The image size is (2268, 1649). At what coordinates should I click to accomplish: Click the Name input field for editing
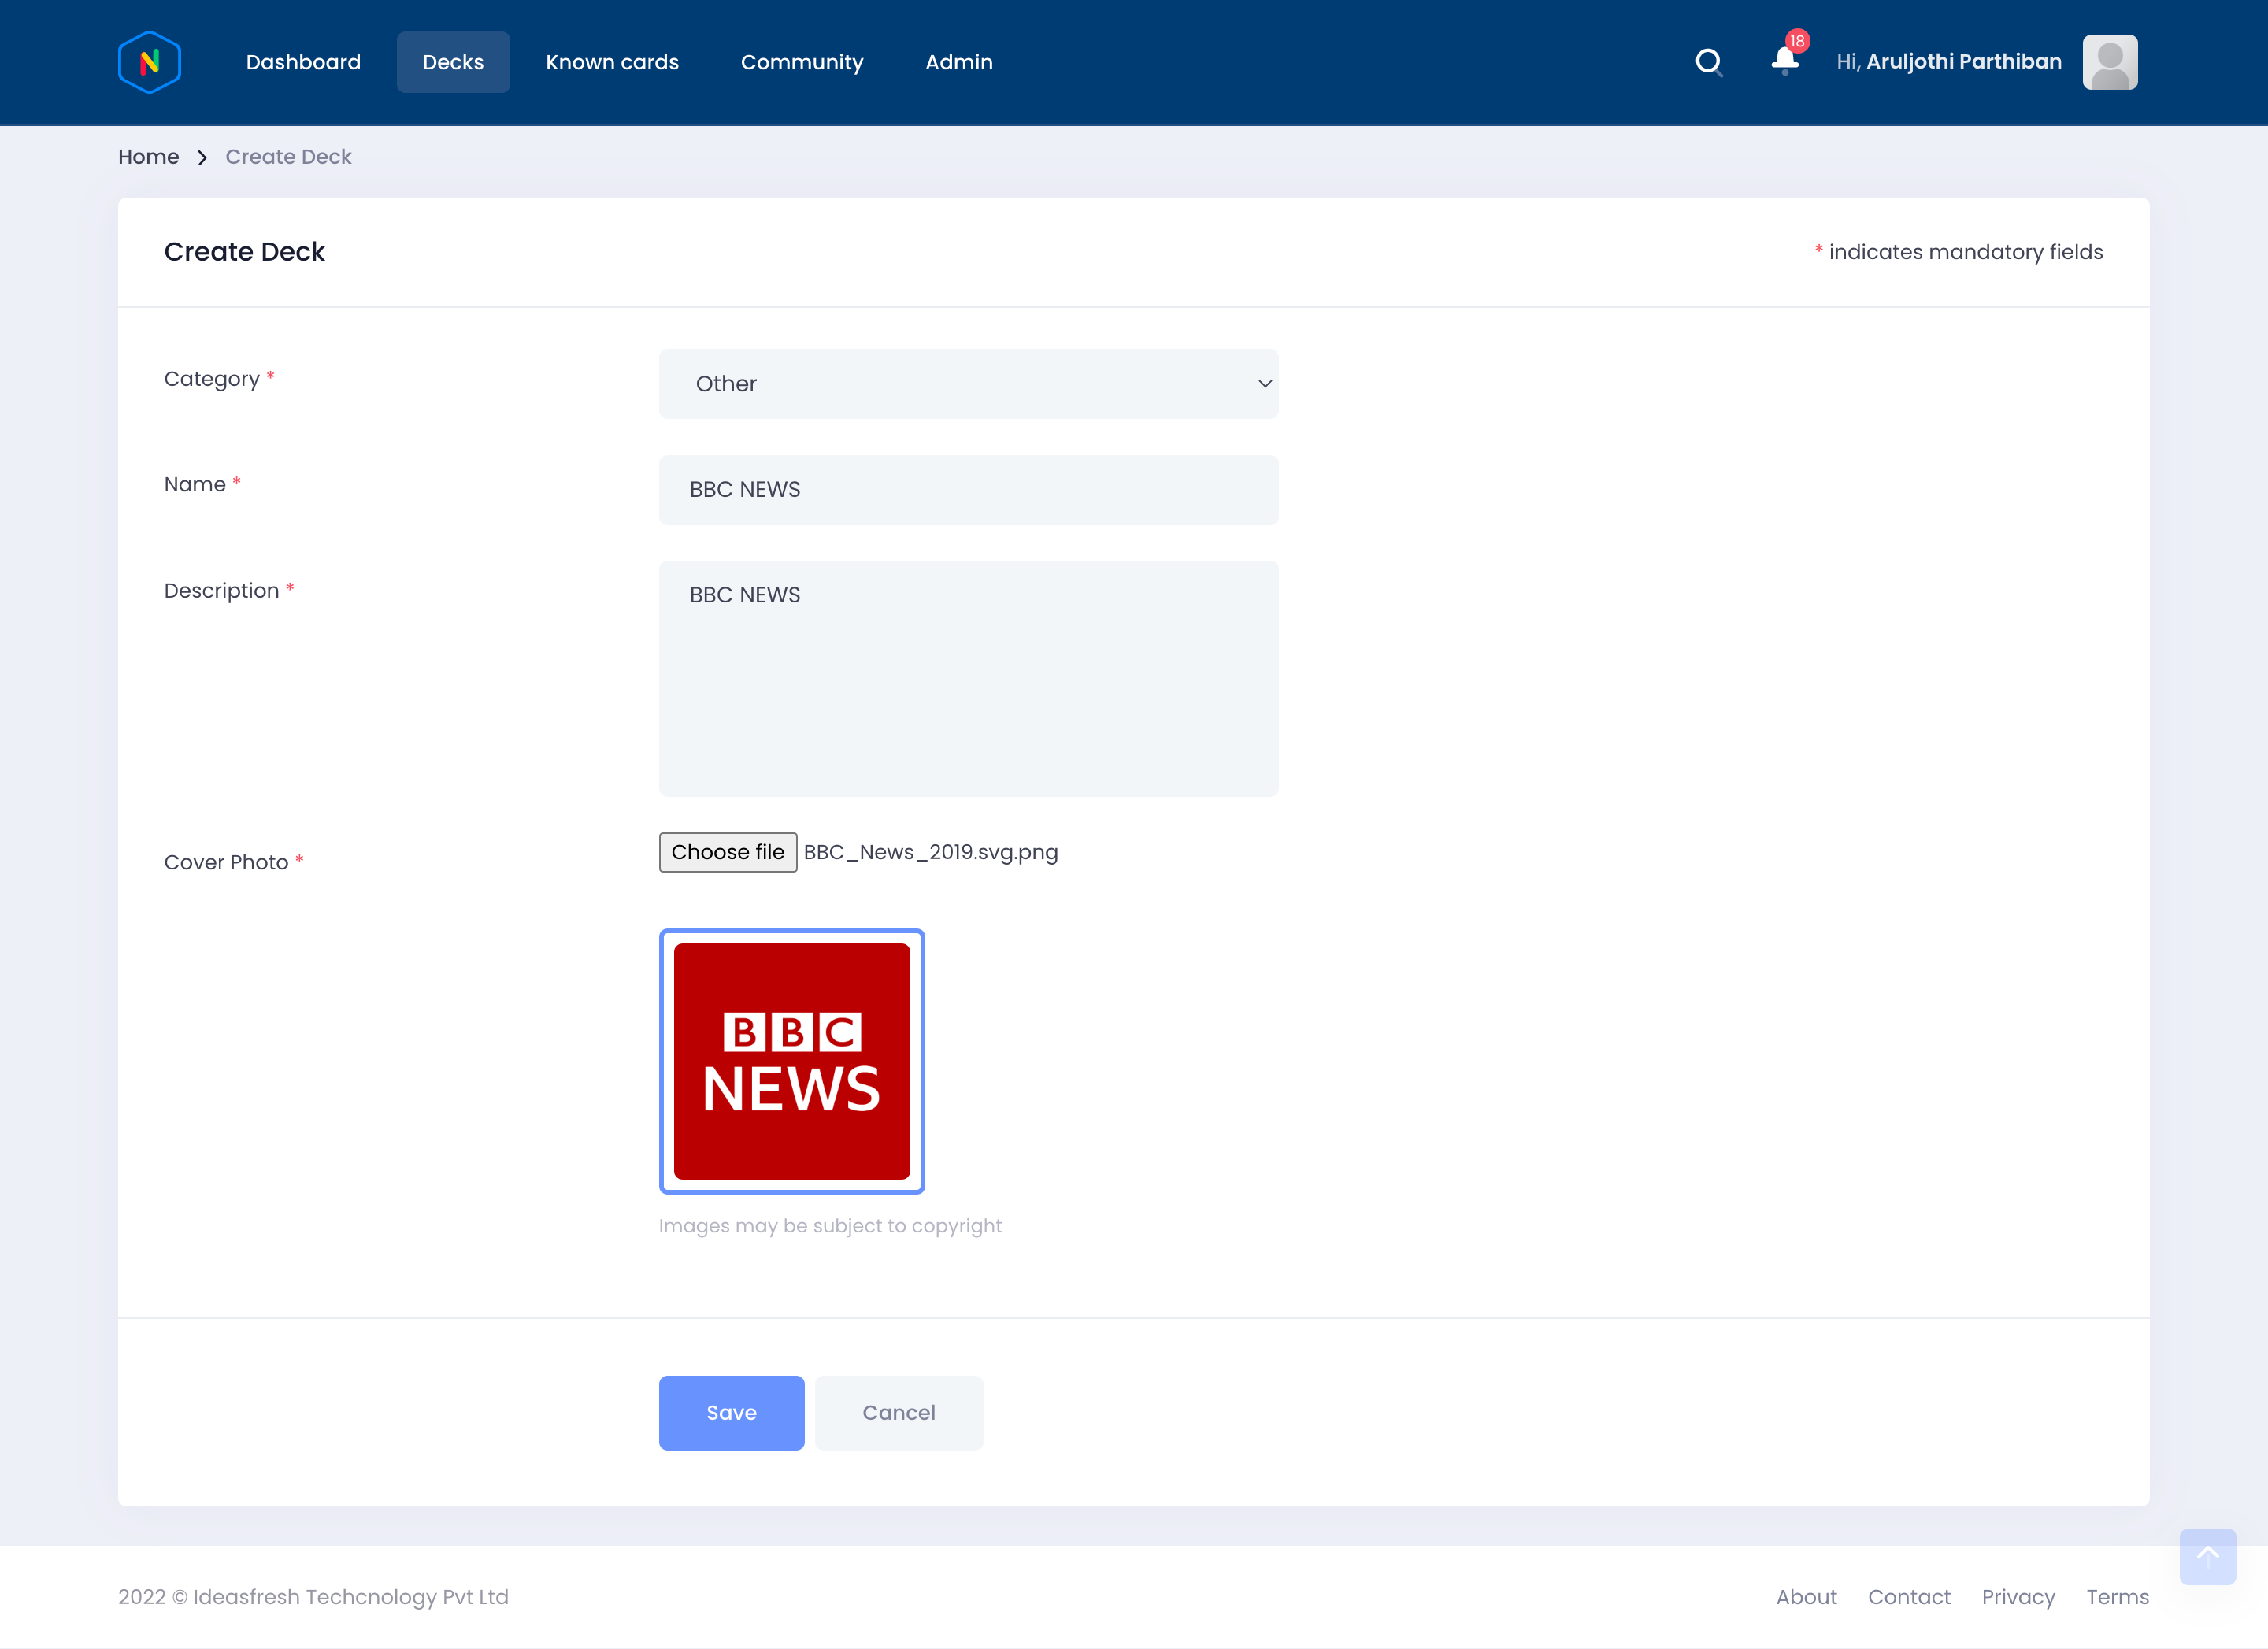(969, 490)
